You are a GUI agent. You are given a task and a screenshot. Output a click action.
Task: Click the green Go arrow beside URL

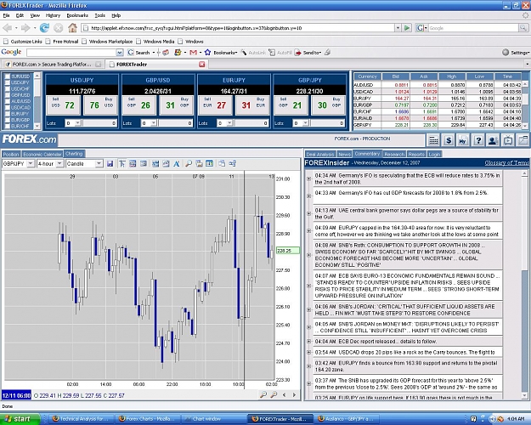click(x=407, y=28)
